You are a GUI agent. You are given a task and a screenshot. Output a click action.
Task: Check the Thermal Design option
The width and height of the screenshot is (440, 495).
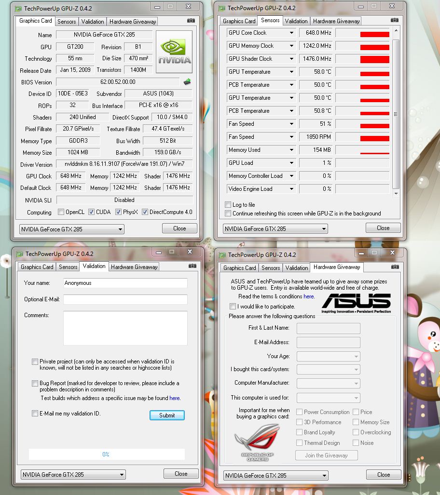(x=299, y=442)
